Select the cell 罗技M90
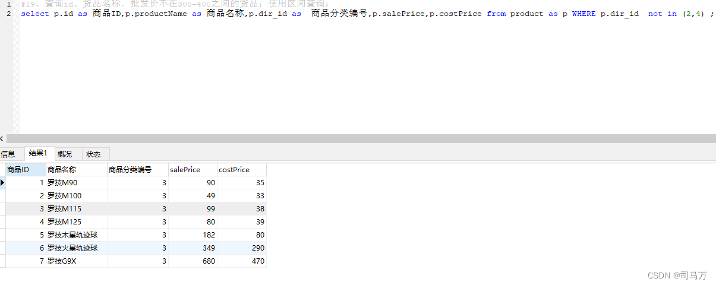 pos(77,183)
